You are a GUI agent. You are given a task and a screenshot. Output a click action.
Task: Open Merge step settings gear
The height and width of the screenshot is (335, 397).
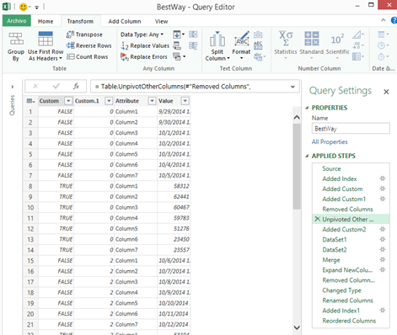click(383, 259)
